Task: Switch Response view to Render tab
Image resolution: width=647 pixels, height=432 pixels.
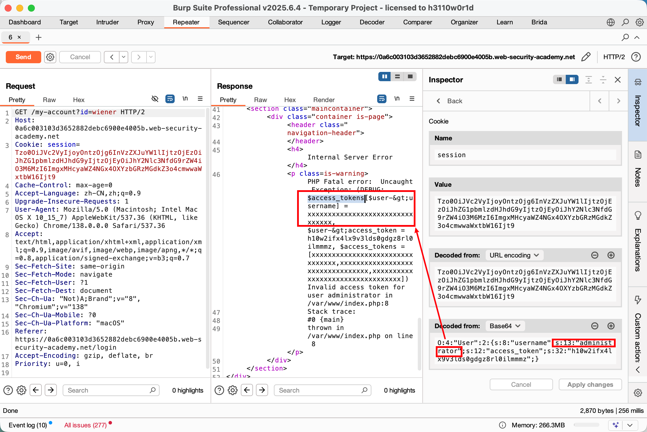Action: click(x=324, y=100)
